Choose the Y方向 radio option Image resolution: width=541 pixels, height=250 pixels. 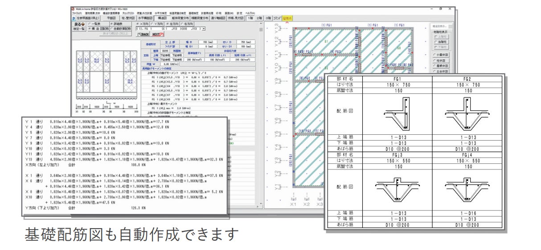pyautogui.click(x=157, y=24)
